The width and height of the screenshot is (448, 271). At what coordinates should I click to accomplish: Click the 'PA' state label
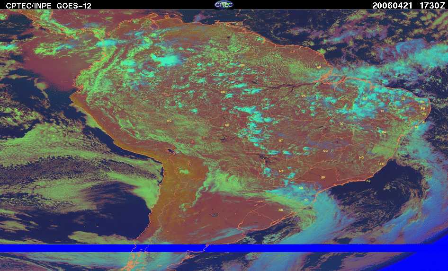click(304, 96)
